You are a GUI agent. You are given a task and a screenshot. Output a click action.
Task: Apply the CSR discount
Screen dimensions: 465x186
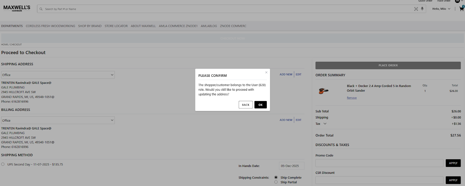pos(453,180)
